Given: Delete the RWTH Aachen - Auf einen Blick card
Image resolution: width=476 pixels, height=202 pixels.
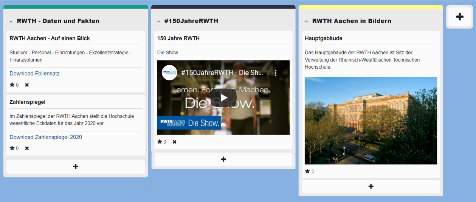Looking at the screenshot, I should point(27,85).
